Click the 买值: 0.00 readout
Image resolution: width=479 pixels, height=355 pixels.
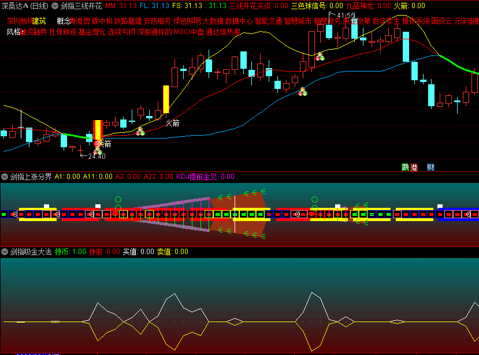pyautogui.click(x=139, y=252)
